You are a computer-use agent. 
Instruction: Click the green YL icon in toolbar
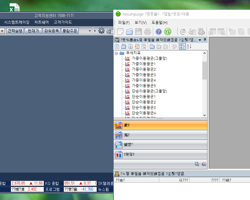pyautogui.click(x=168, y=32)
